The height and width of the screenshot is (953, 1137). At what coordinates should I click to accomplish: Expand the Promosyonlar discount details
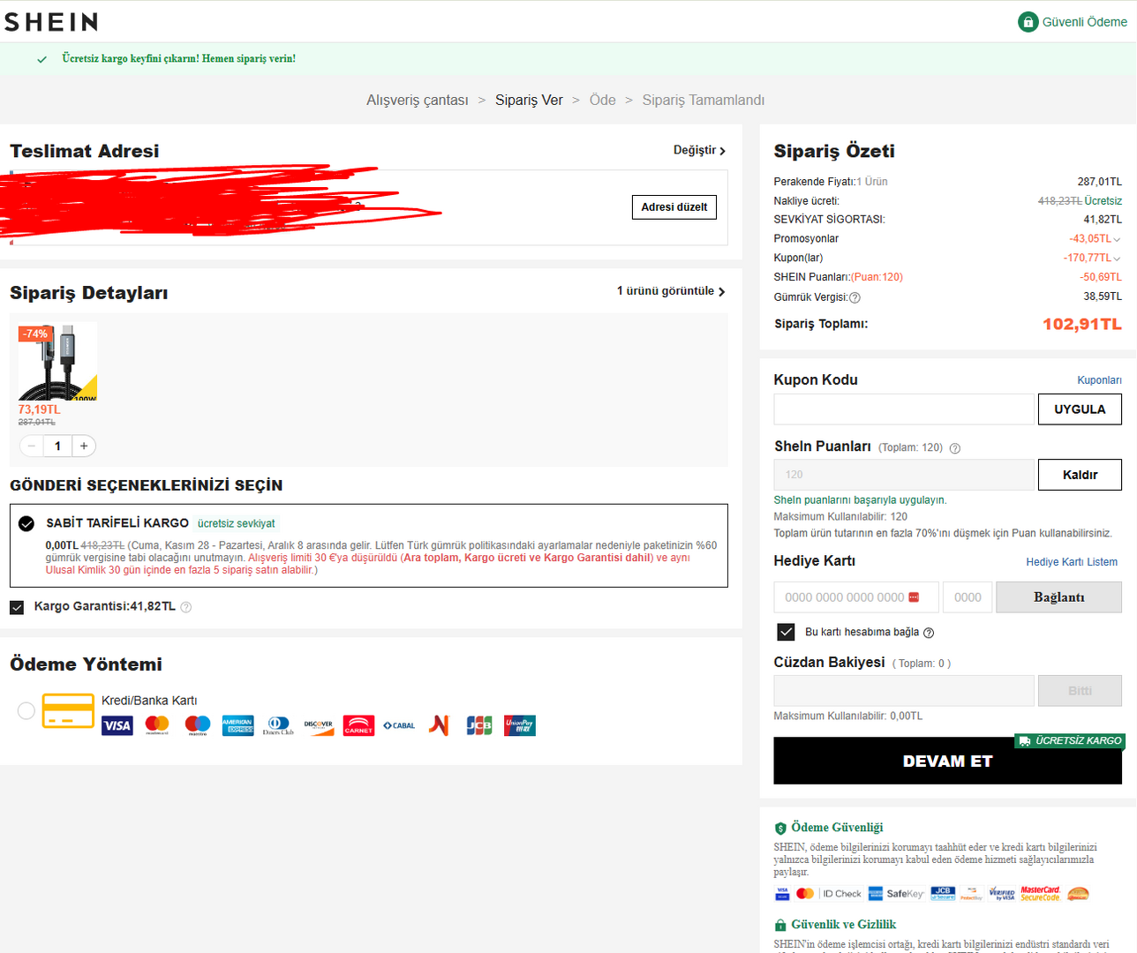(x=1117, y=239)
